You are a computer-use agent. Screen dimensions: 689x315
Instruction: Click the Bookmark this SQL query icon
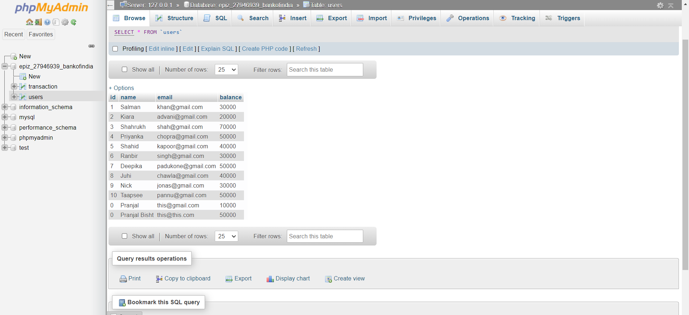click(122, 303)
